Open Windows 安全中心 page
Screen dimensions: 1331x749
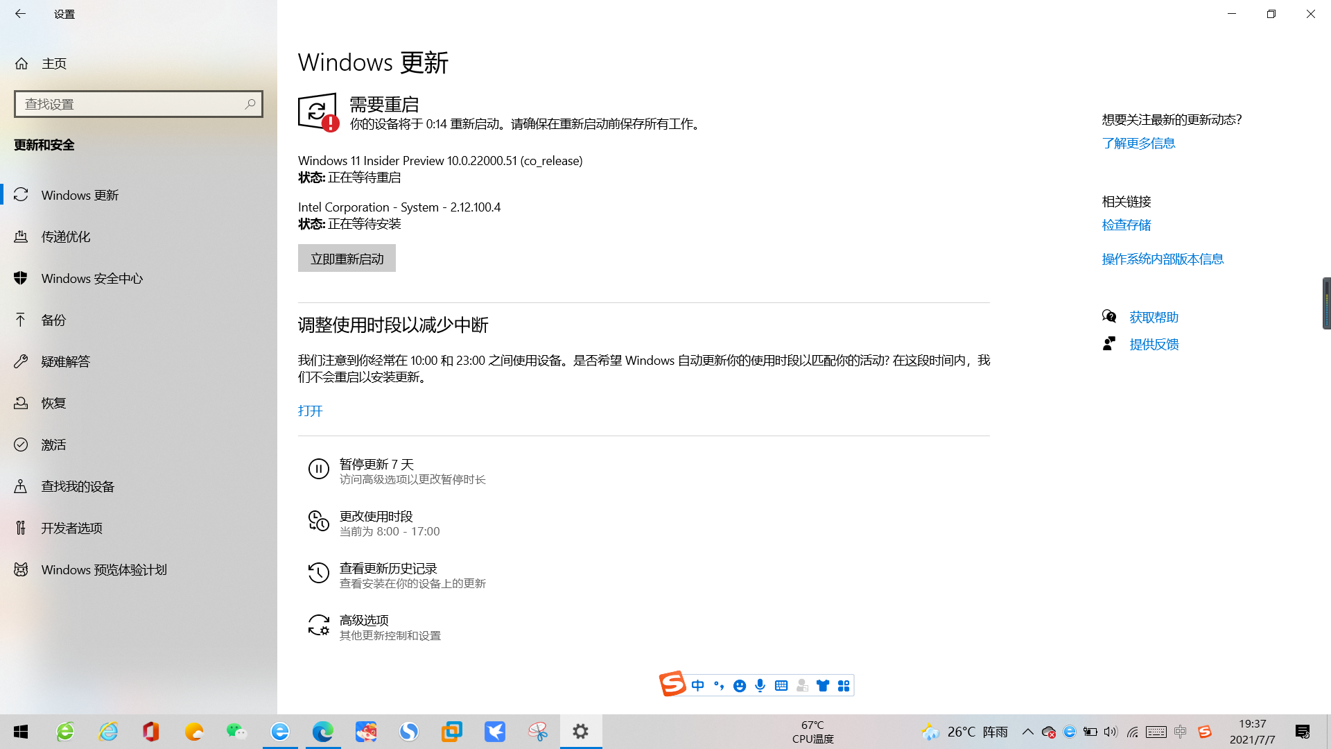click(139, 278)
